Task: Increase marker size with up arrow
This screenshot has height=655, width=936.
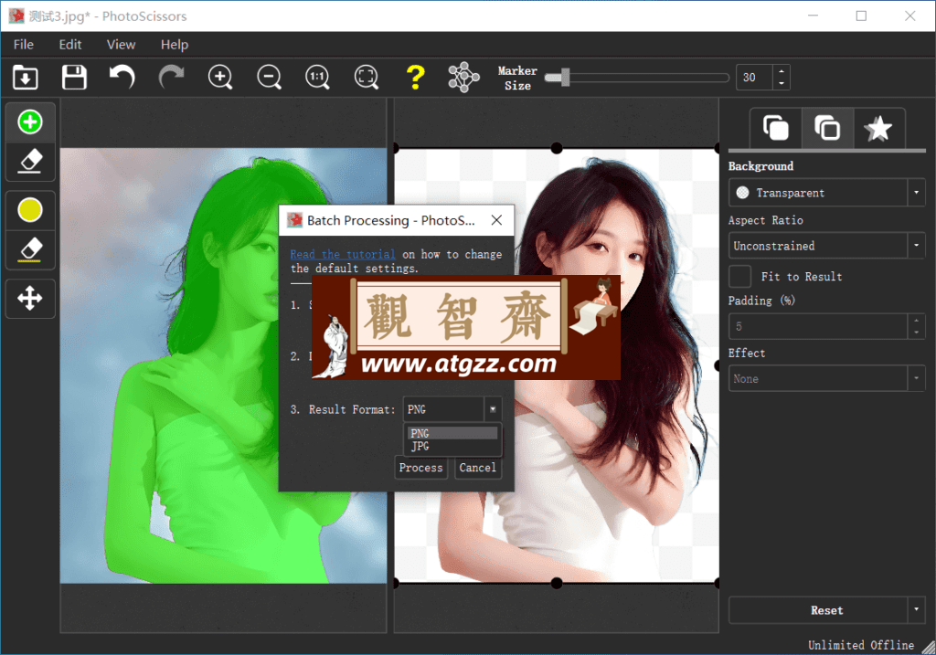Action: [782, 71]
